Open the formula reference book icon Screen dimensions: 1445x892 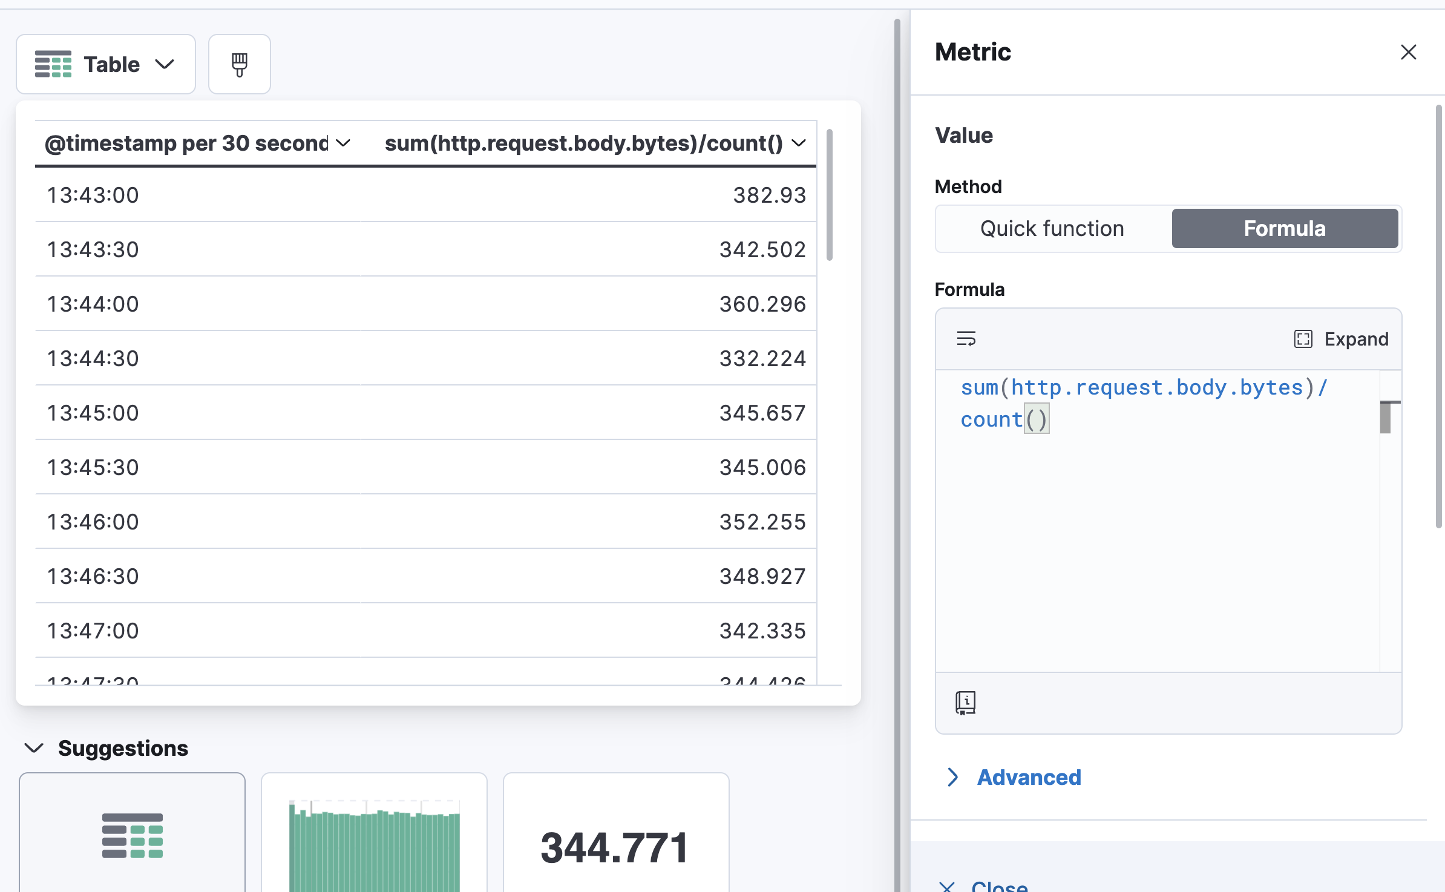pos(966,703)
